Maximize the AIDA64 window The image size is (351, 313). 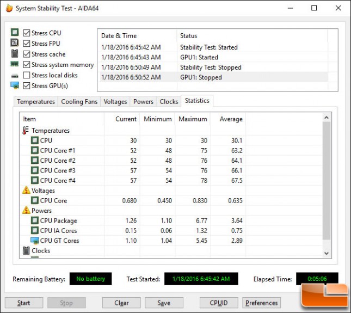click(x=314, y=8)
